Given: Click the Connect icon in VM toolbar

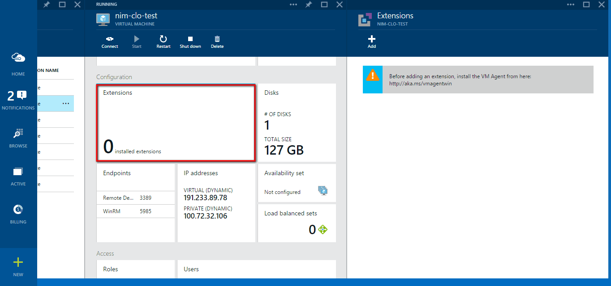Looking at the screenshot, I should coord(110,39).
